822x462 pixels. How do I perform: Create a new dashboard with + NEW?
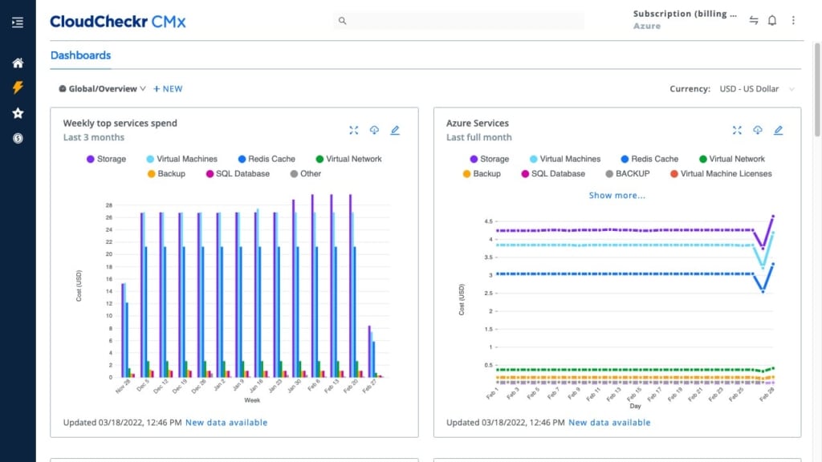click(168, 88)
